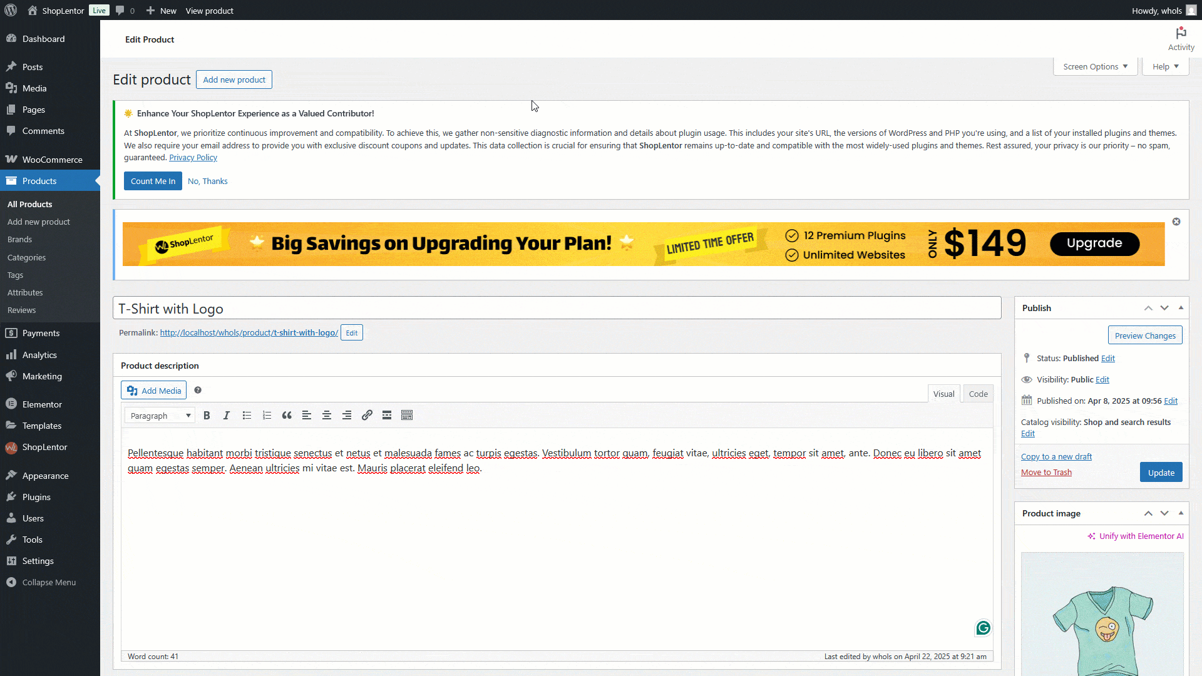Click the Update button
The height and width of the screenshot is (676, 1202).
(x=1161, y=473)
